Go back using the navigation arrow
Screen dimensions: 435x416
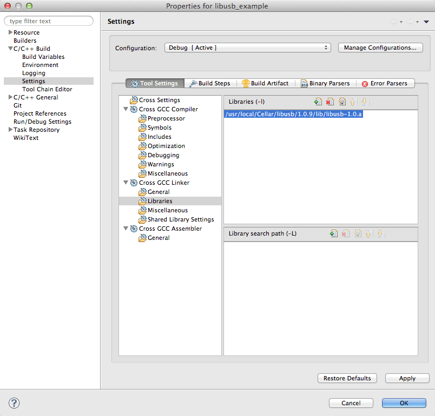(x=394, y=22)
